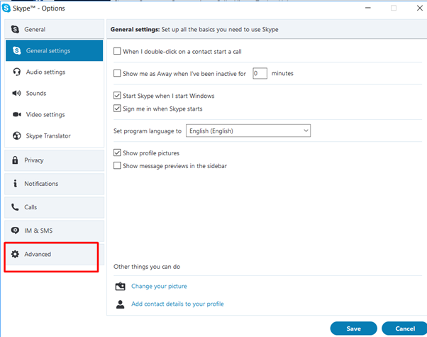427x337 pixels.
Task: Click the General settings Skype icon
Action: (x=16, y=50)
